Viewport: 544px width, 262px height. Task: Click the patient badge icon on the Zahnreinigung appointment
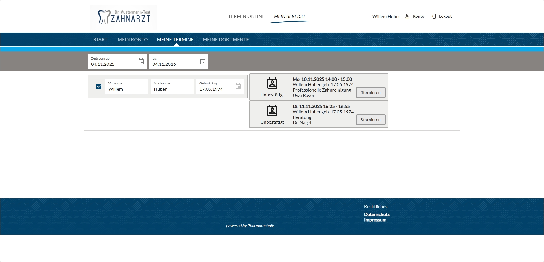pyautogui.click(x=272, y=83)
